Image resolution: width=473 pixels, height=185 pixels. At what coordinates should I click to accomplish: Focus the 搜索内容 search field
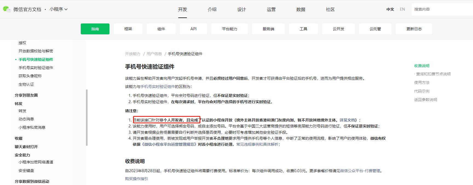coord(442,9)
